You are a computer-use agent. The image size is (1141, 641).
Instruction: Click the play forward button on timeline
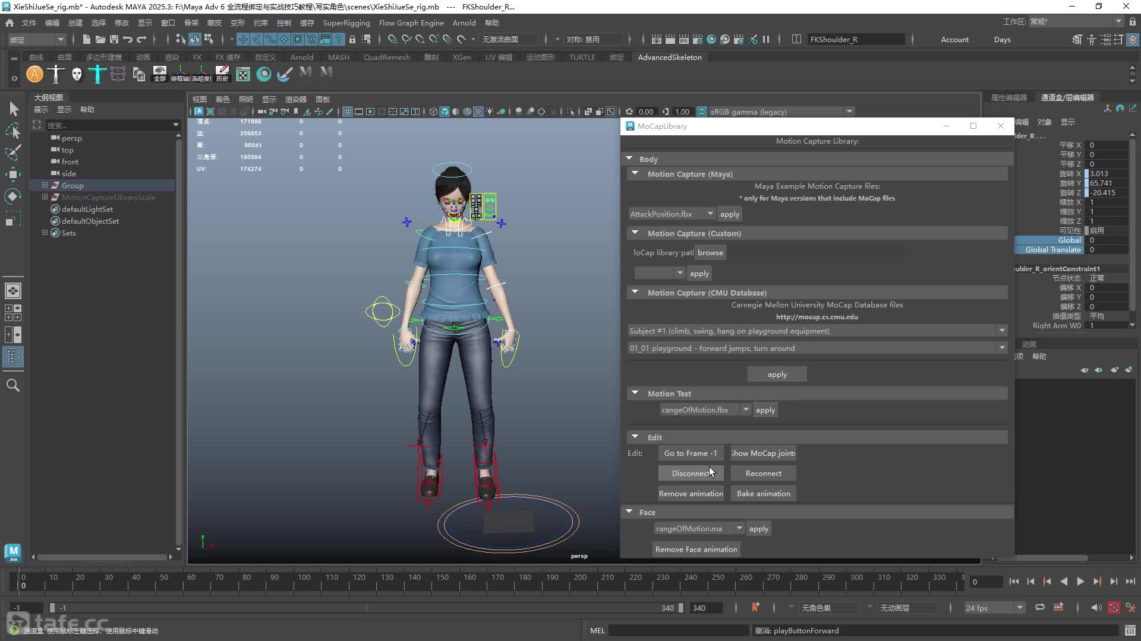coord(1080,582)
